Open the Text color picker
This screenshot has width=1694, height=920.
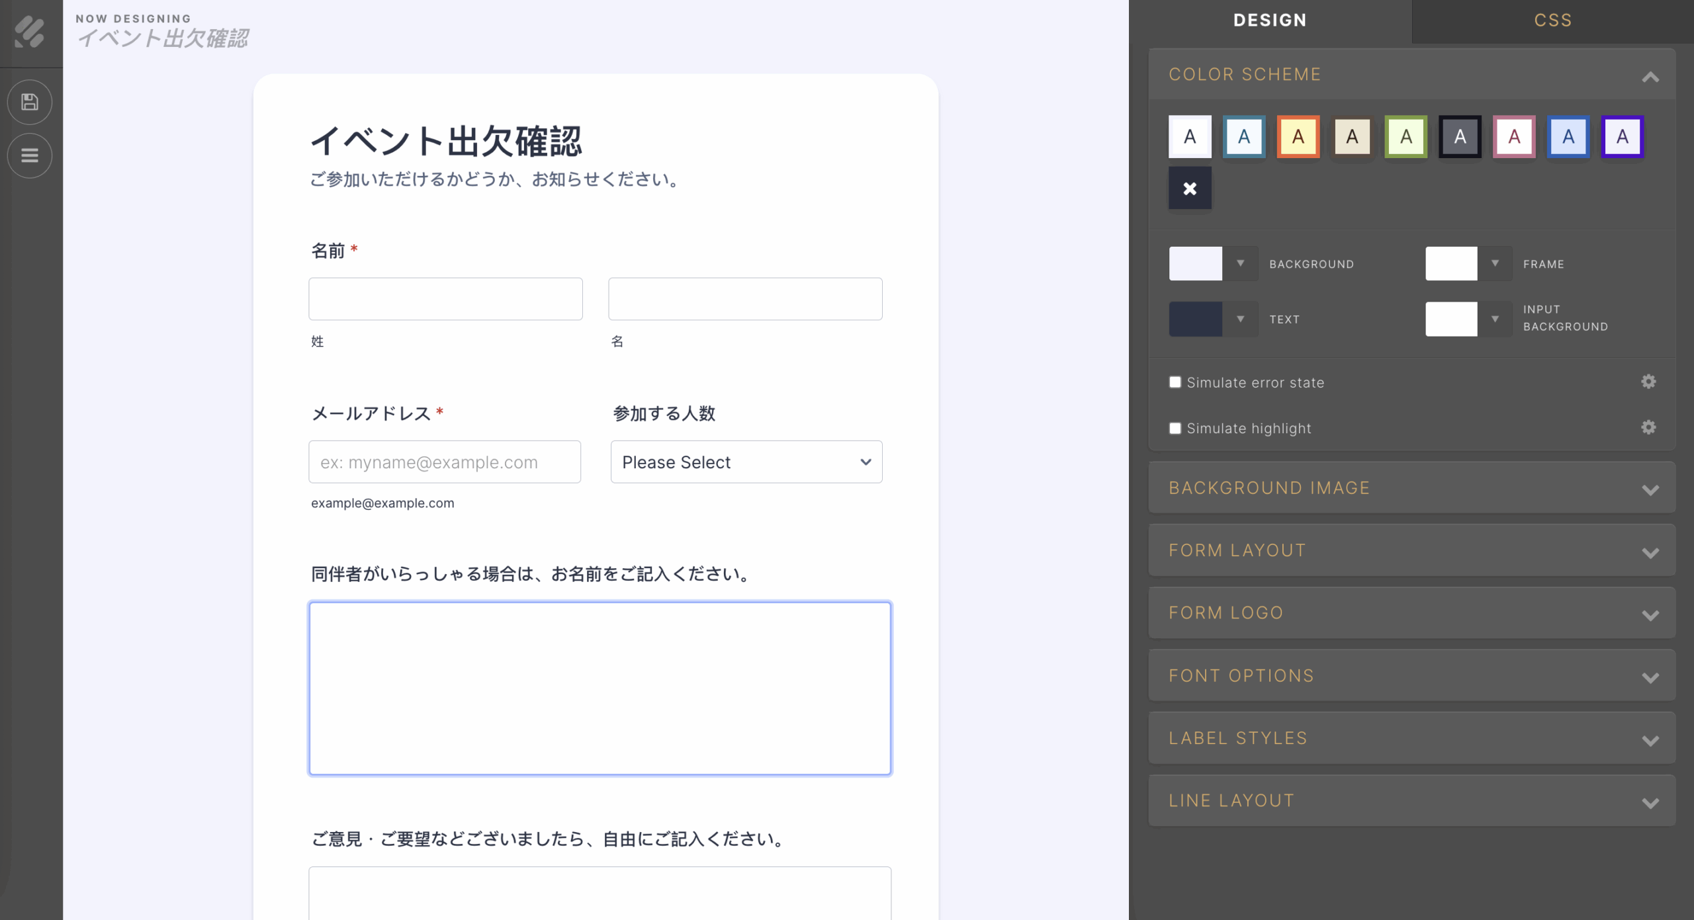pos(1195,319)
